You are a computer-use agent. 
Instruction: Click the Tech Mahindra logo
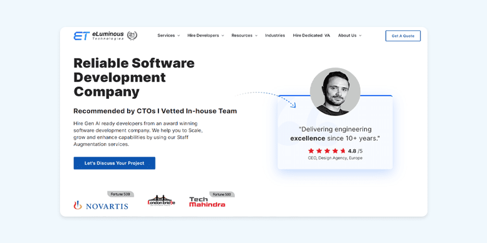[207, 202]
